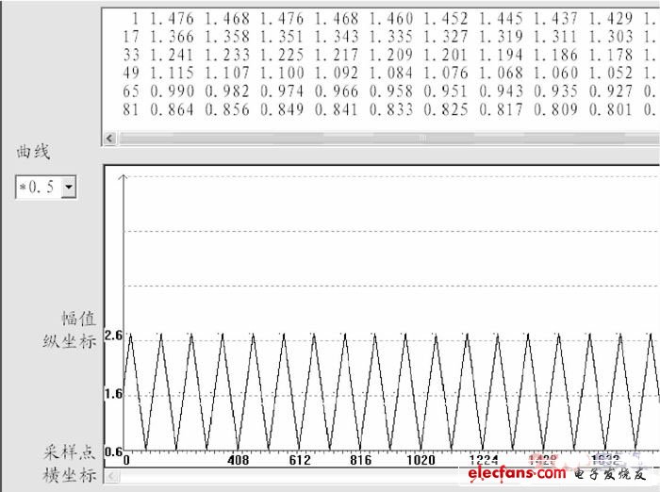Viewport: 660px width, 492px height.
Task: Select data row starting with index 33
Action: click(x=377, y=54)
